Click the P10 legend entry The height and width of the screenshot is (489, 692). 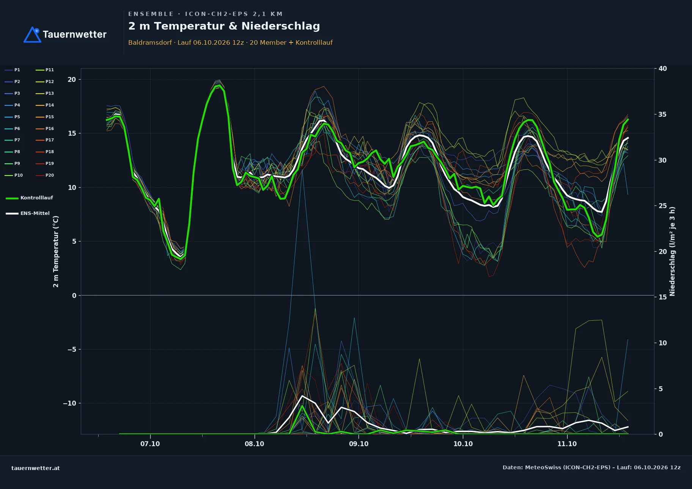tap(14, 175)
